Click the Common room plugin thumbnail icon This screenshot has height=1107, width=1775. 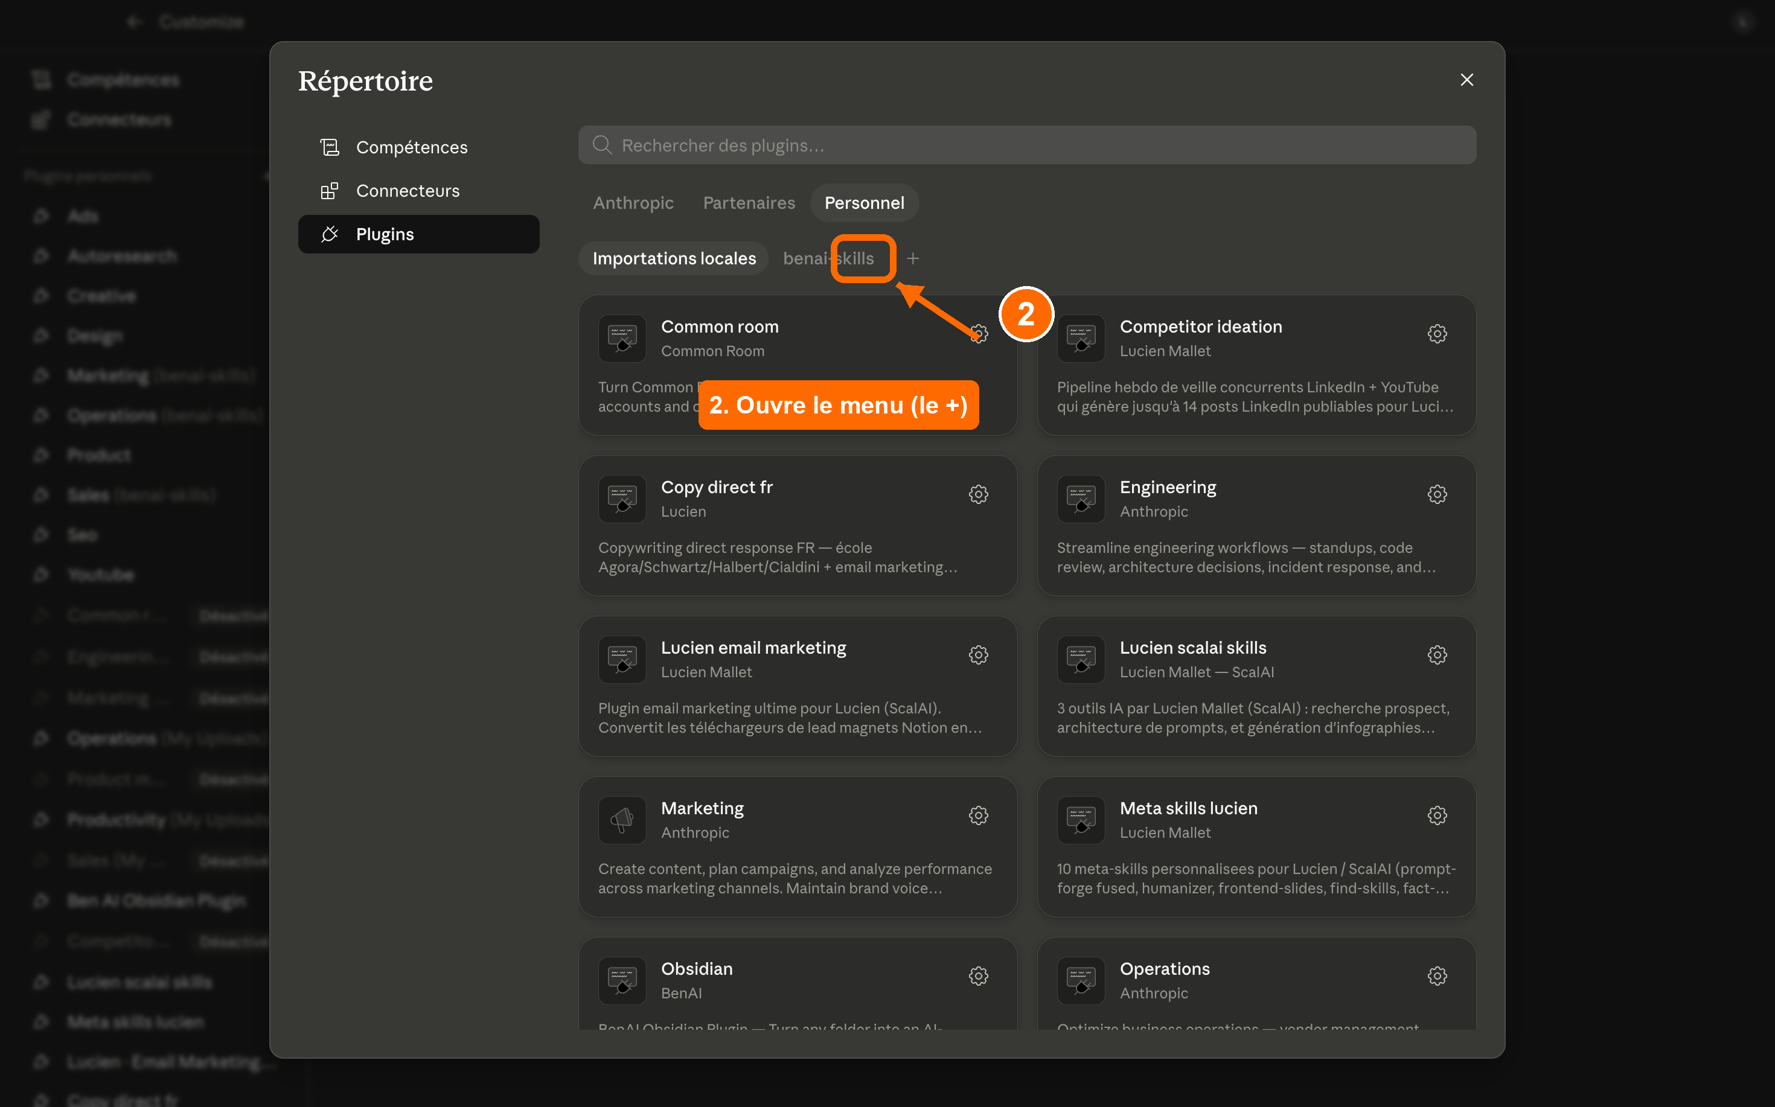click(x=622, y=338)
